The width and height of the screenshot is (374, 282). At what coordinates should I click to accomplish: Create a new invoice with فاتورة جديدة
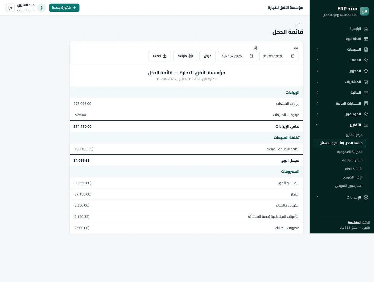(x=64, y=8)
